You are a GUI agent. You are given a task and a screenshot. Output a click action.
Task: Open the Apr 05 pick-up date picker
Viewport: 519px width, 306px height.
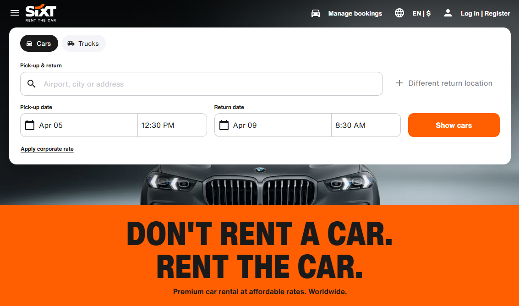pos(79,125)
